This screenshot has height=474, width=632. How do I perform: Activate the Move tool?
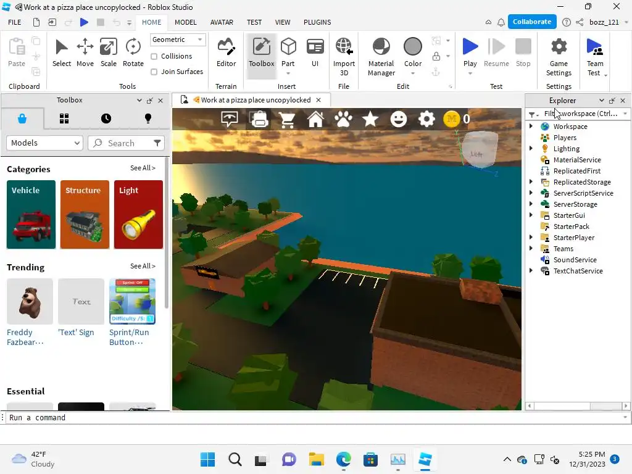[85, 53]
